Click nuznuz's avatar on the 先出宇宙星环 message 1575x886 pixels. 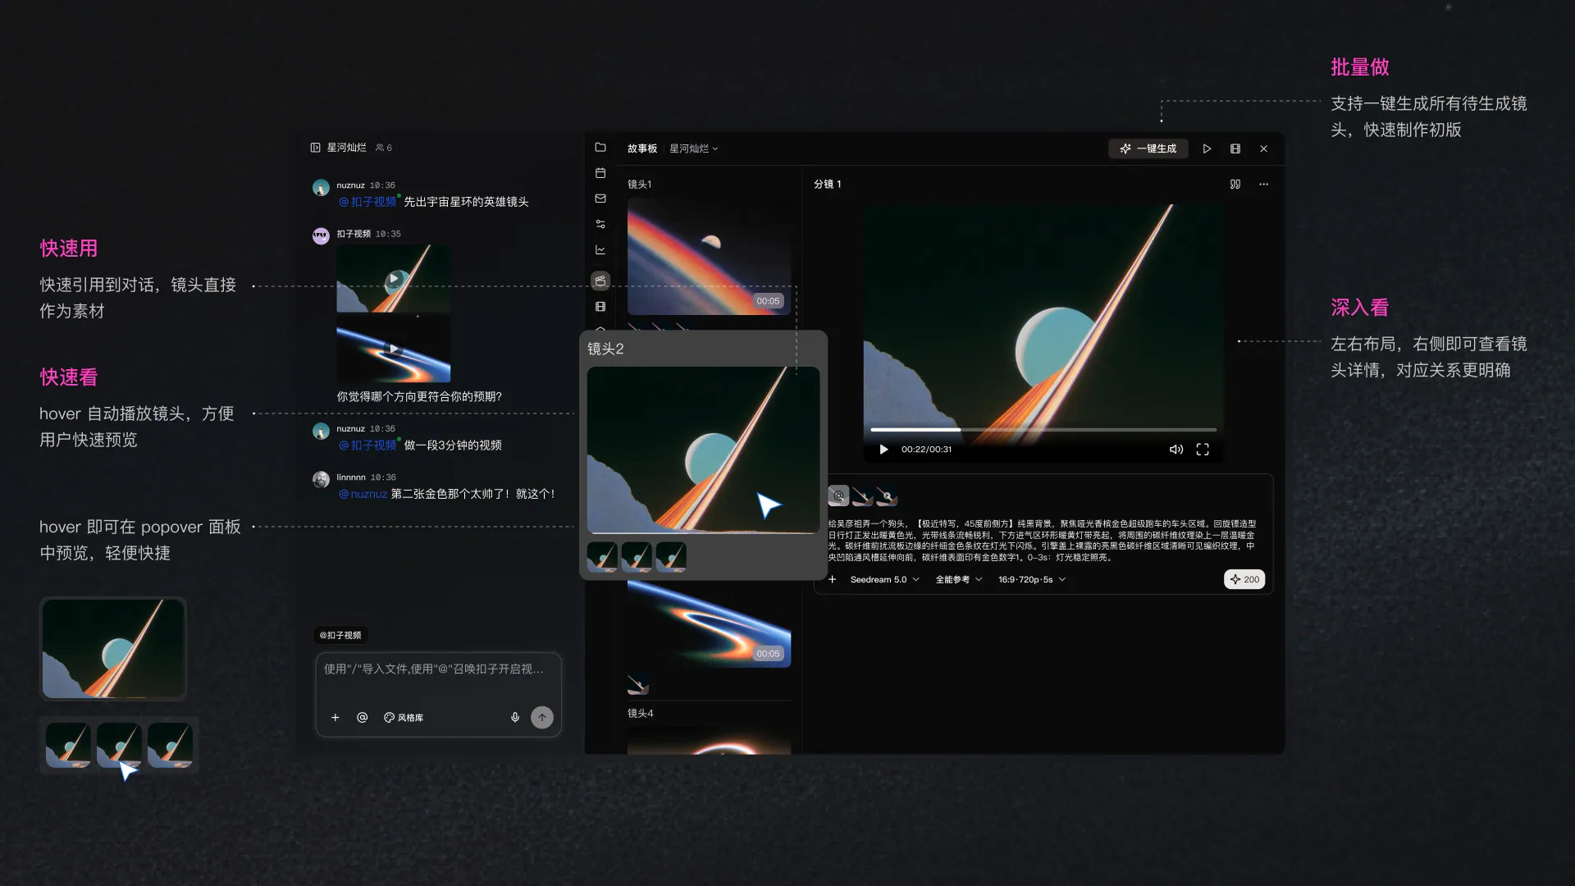pyautogui.click(x=321, y=188)
